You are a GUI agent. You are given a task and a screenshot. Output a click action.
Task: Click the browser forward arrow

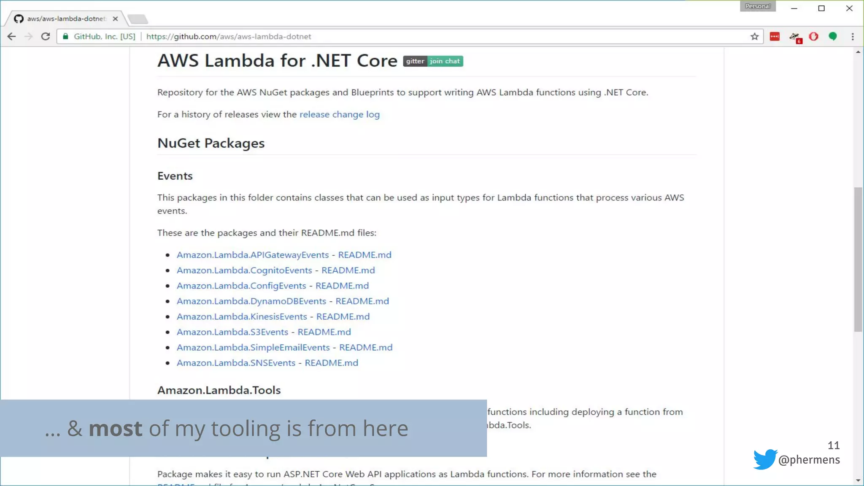pyautogui.click(x=28, y=37)
